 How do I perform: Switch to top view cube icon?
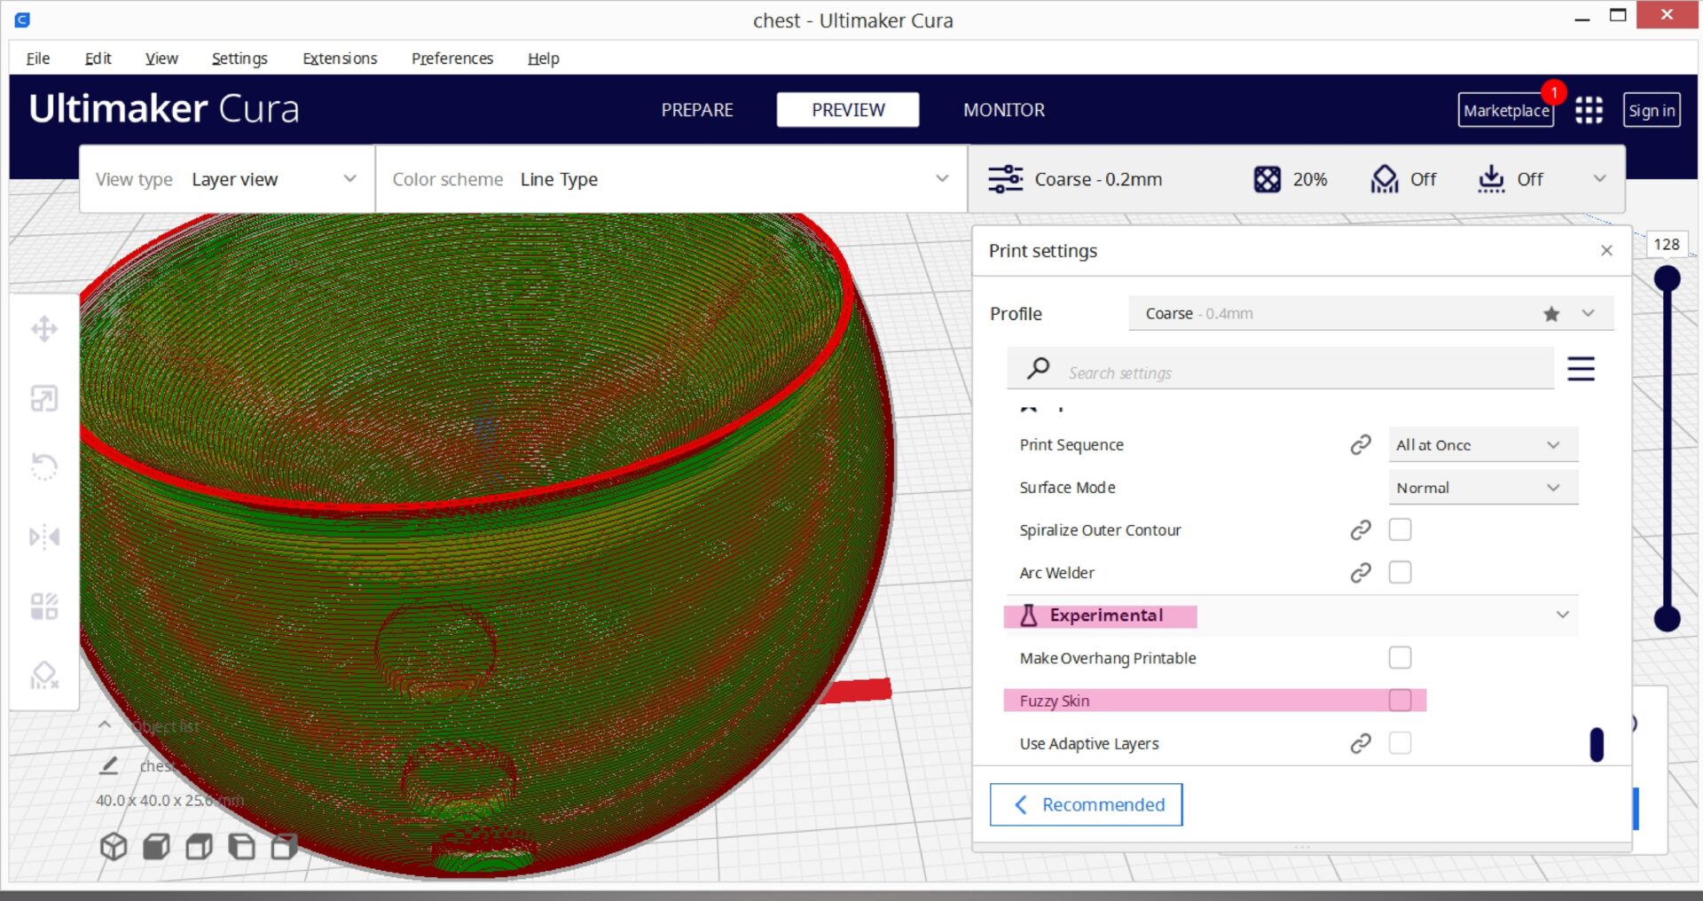(x=199, y=847)
